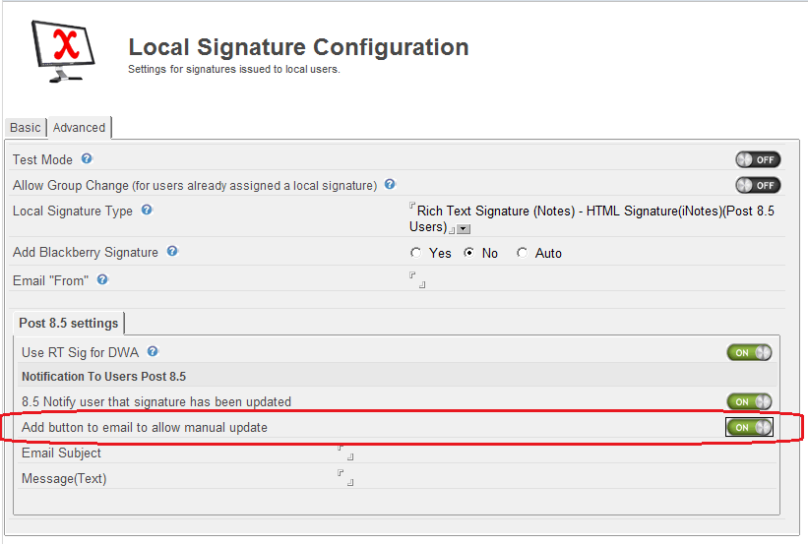The height and width of the screenshot is (544, 808).
Task: Click help icon for Use RT Sig for DWA
Action: 153,351
